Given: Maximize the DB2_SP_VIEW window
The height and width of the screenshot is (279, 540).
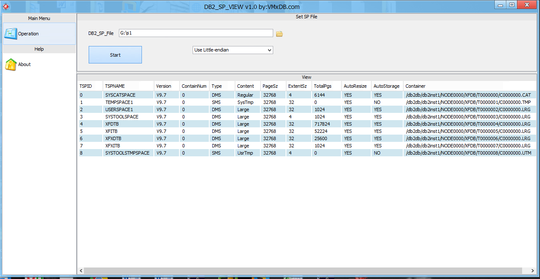Looking at the screenshot, I should [x=511, y=5].
